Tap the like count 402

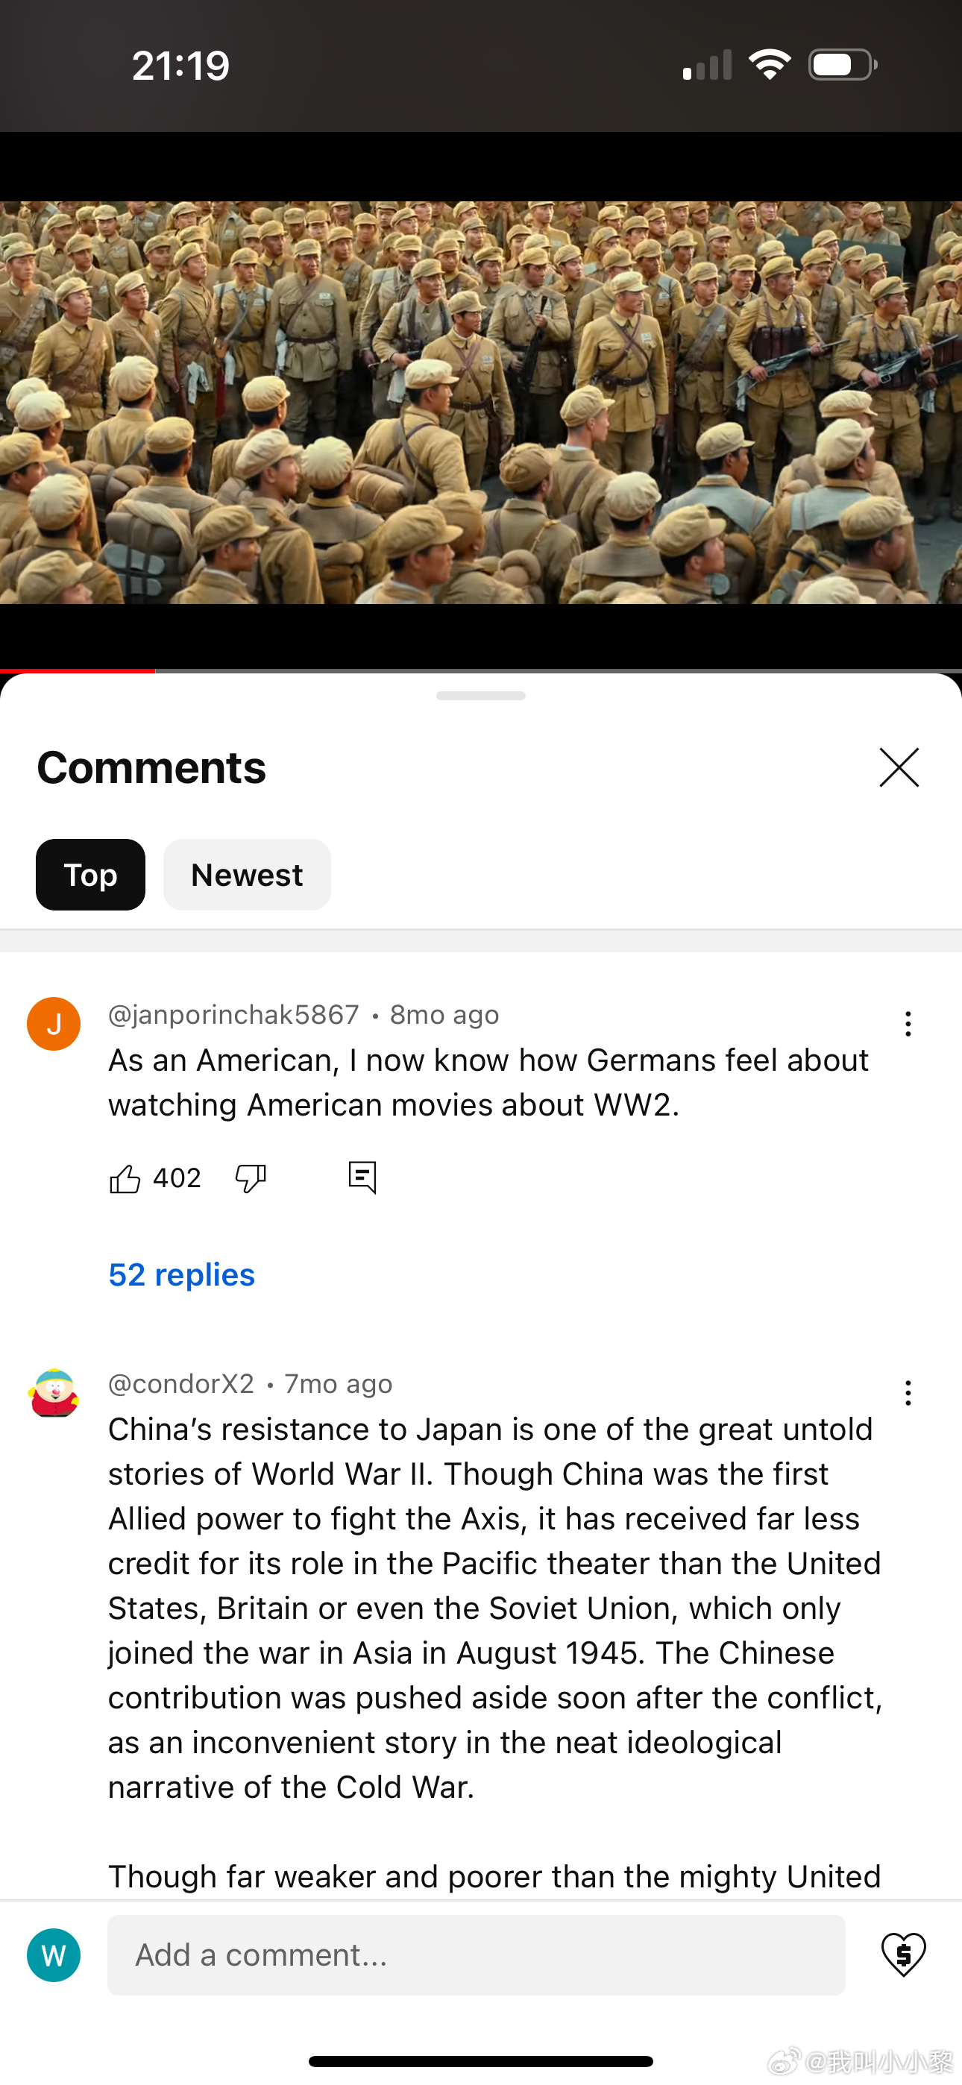click(177, 1178)
